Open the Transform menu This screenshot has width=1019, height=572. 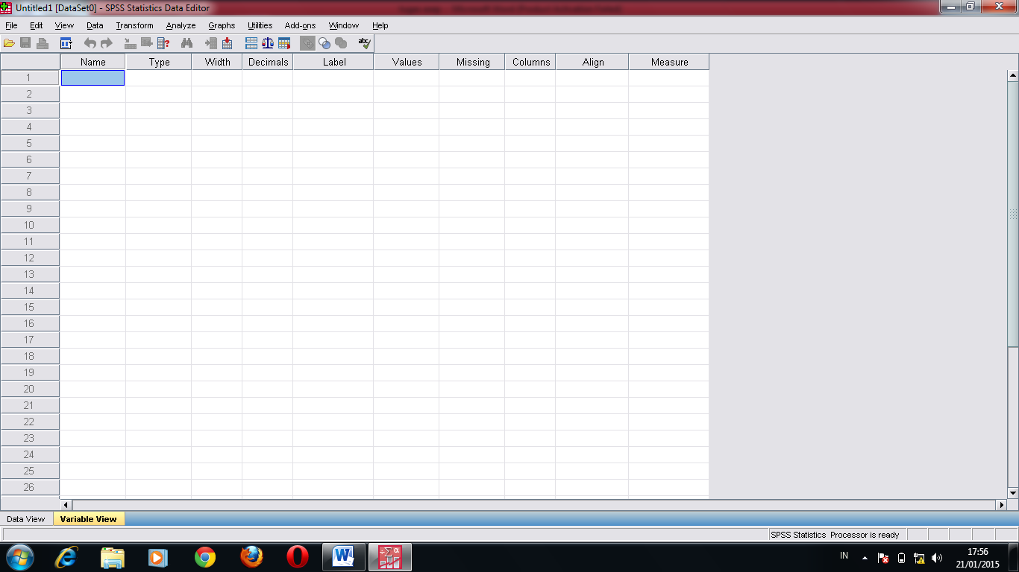(134, 25)
